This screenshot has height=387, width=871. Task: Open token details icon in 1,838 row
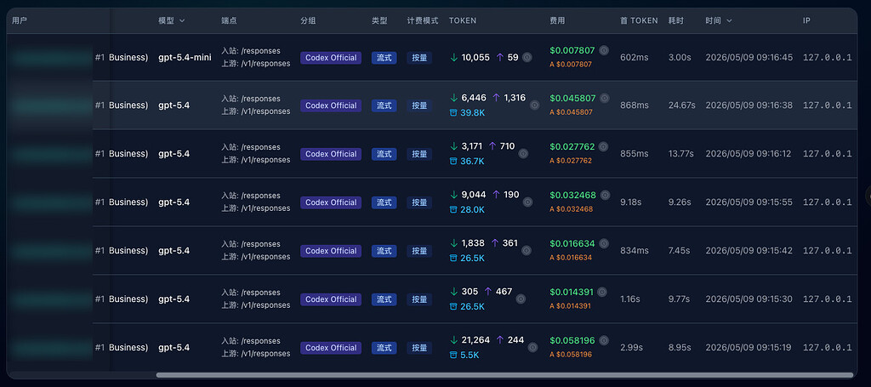526,250
